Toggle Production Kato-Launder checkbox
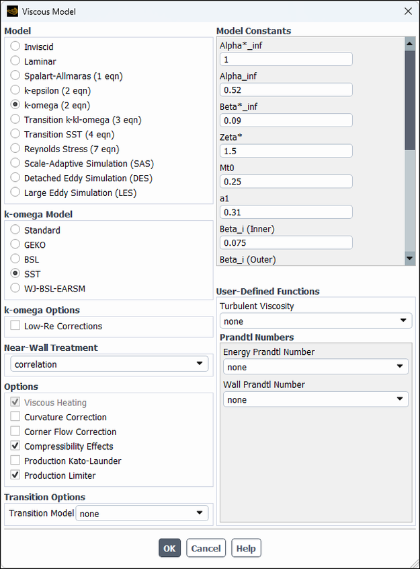The height and width of the screenshot is (569, 420). coord(15,461)
